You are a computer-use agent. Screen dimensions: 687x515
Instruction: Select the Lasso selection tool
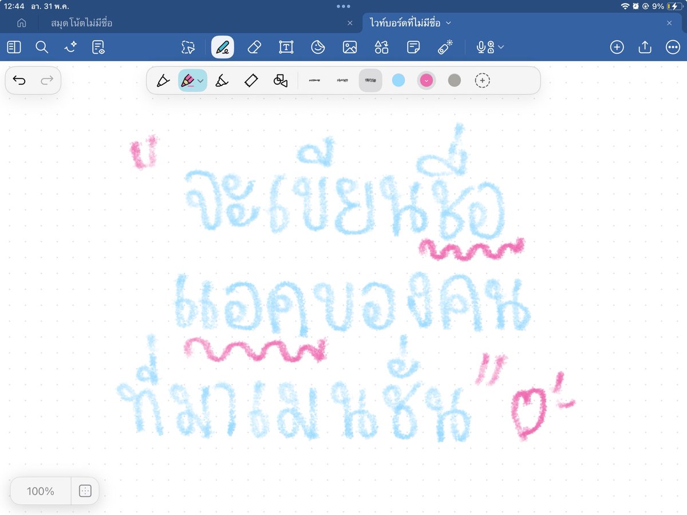(x=188, y=47)
